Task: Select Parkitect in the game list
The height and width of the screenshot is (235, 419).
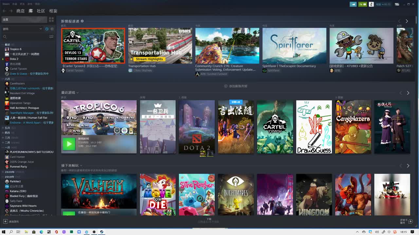Action: pos(15,181)
